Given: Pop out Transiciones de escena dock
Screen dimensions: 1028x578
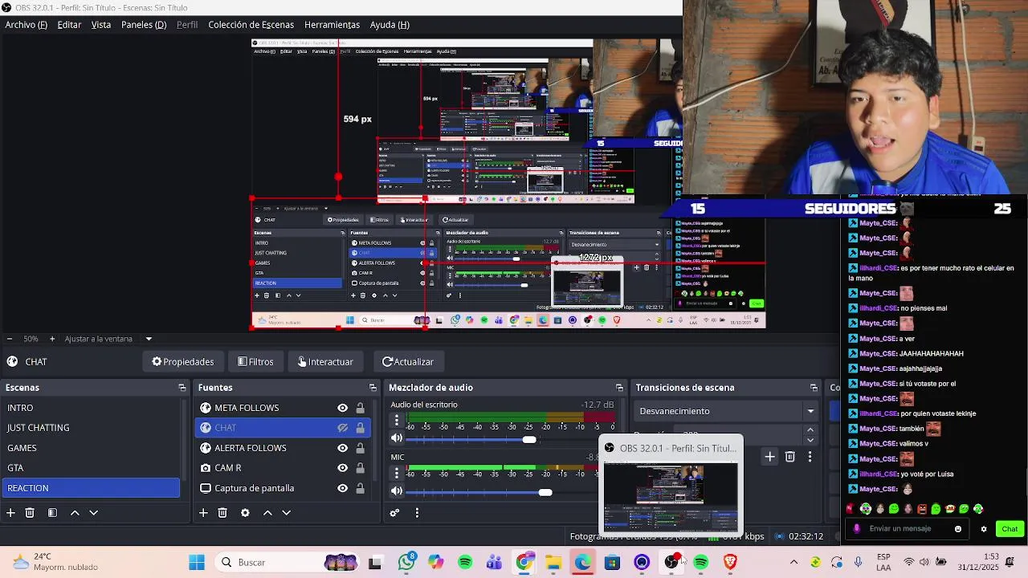Looking at the screenshot, I should pyautogui.click(x=814, y=388).
